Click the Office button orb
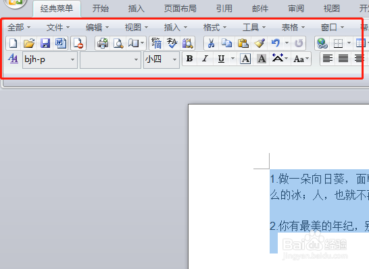 [16, 3]
